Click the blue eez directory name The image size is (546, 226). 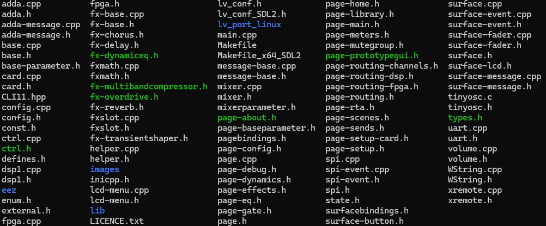(x=9, y=190)
